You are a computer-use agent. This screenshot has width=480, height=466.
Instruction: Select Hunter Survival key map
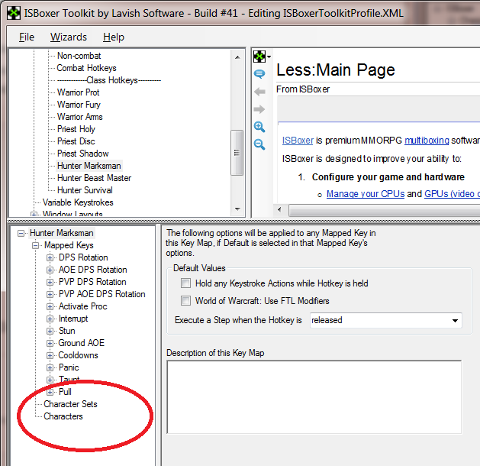pos(85,190)
